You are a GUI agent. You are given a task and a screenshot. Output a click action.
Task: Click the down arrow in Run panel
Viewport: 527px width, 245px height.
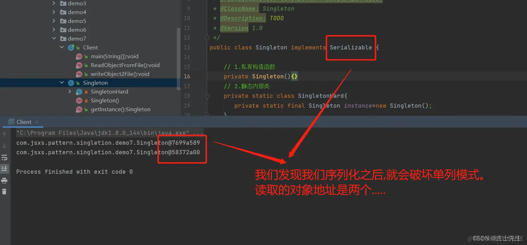[4, 146]
